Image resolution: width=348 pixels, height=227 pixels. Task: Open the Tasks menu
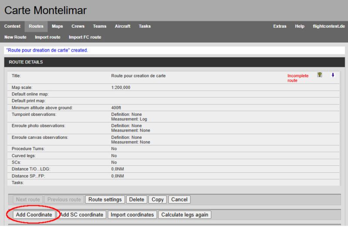tap(145, 26)
